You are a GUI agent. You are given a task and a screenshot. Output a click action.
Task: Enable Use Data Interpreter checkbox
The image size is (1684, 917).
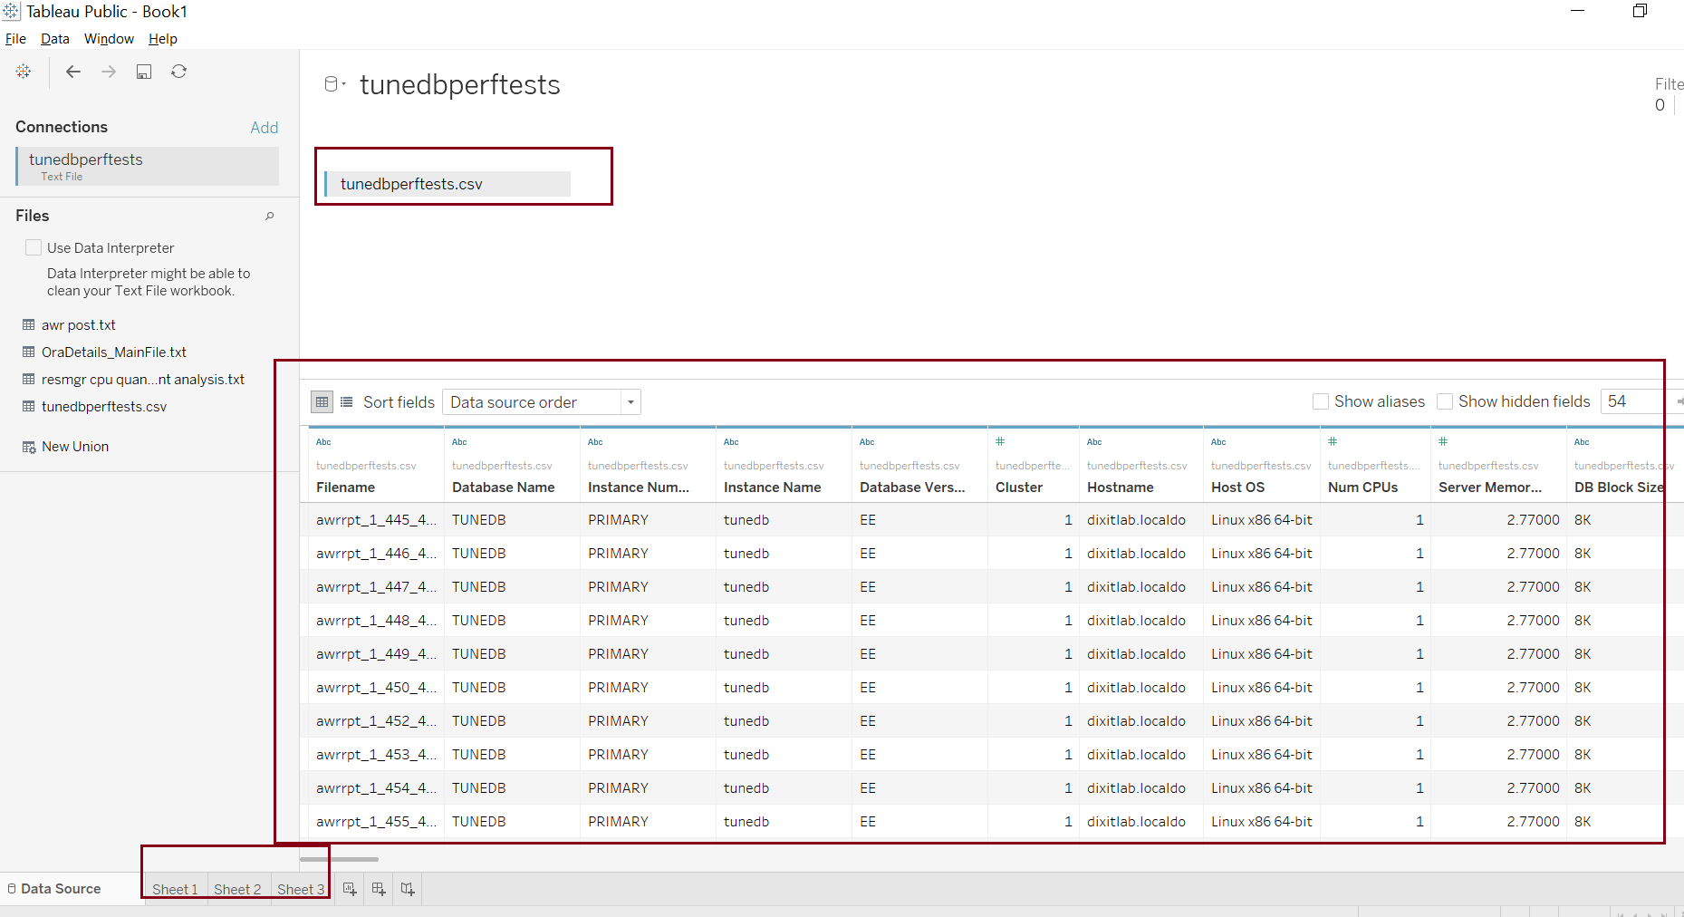[34, 247]
